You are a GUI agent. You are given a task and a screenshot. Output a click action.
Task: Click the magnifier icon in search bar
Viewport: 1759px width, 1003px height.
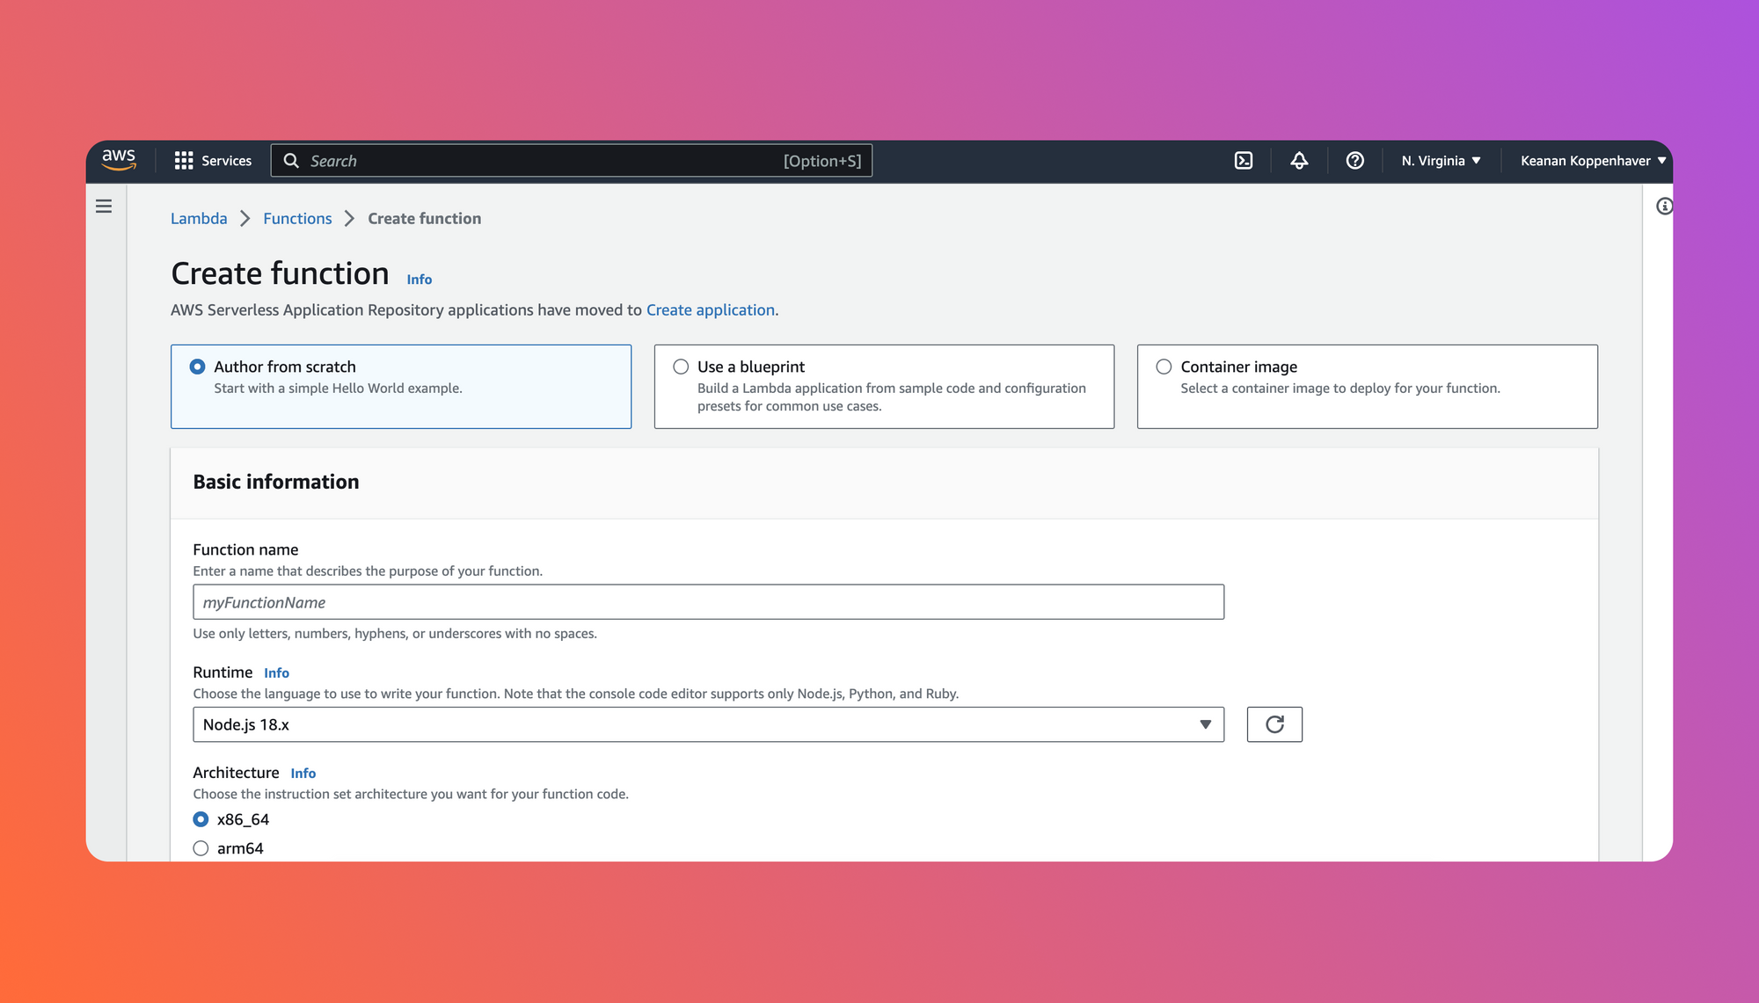coord(291,161)
